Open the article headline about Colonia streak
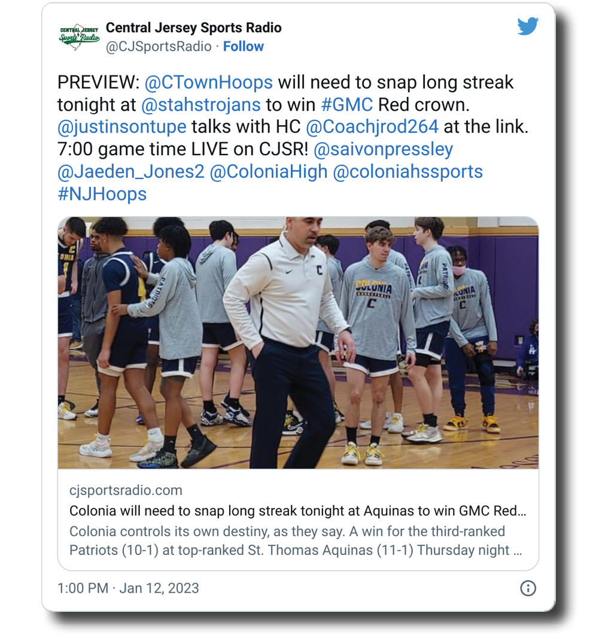596x637 pixels. tap(298, 511)
